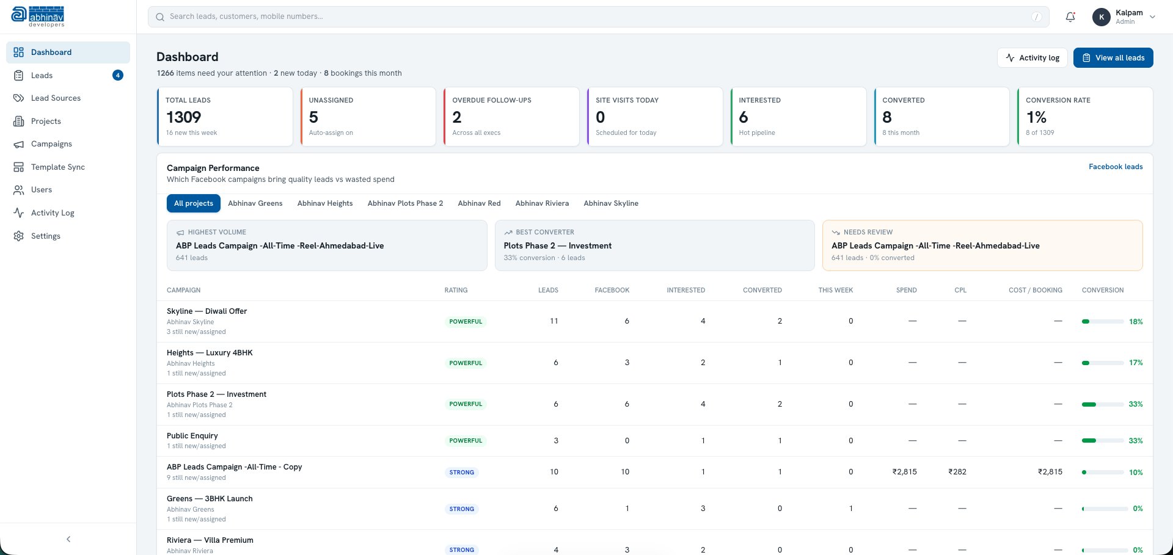The image size is (1173, 555).
Task: Click the Leads clipboard icon in sidebar
Action: (x=19, y=75)
